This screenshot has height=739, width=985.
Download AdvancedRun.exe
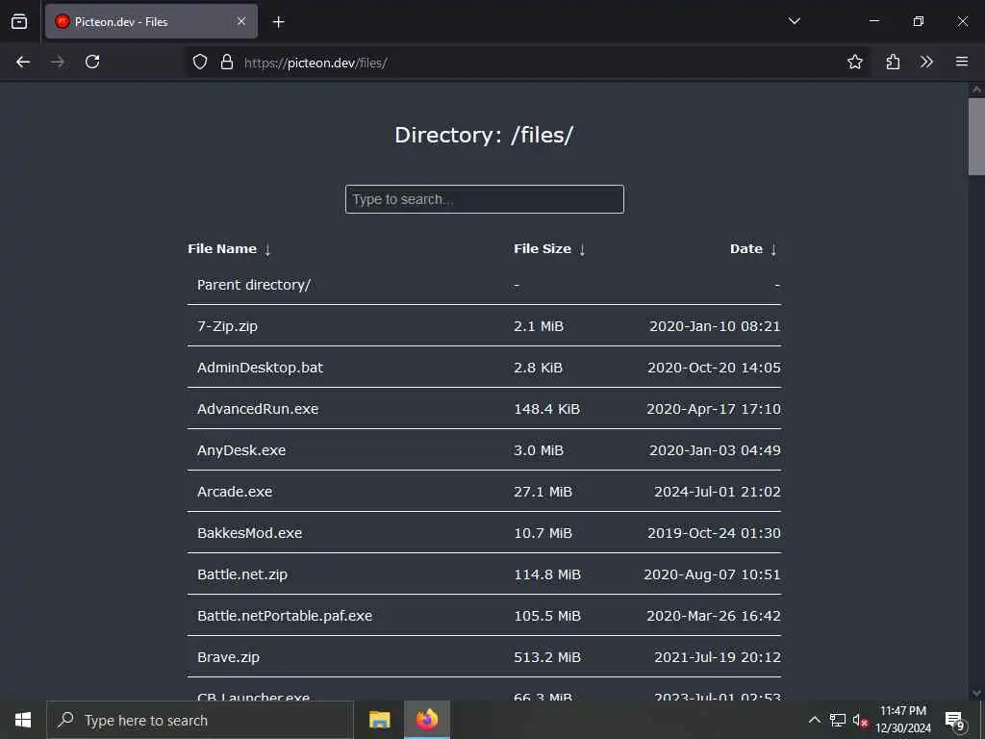point(258,409)
